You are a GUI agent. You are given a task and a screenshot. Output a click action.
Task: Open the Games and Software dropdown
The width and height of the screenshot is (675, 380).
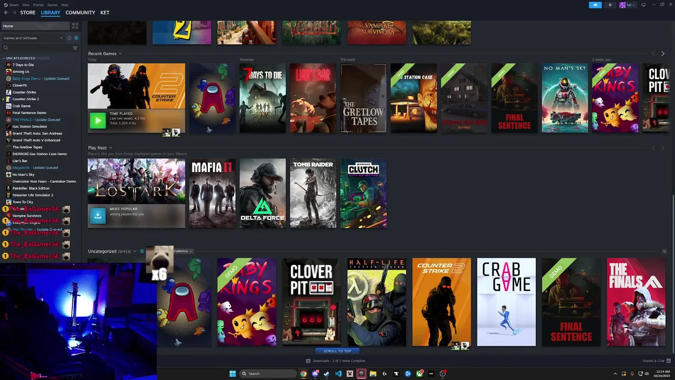tap(33, 38)
